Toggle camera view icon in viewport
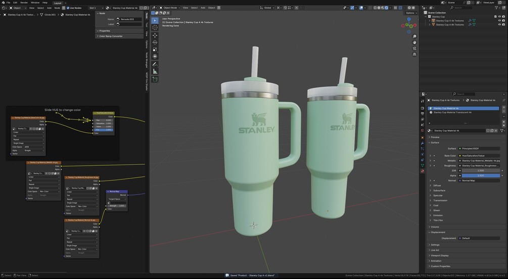The height and width of the screenshot is (279, 508). pyautogui.click(x=414, y=48)
